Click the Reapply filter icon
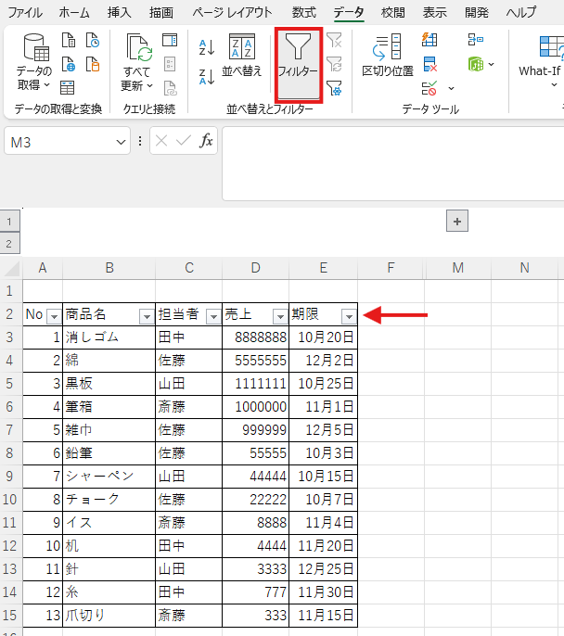The image size is (564, 636). coord(334,64)
